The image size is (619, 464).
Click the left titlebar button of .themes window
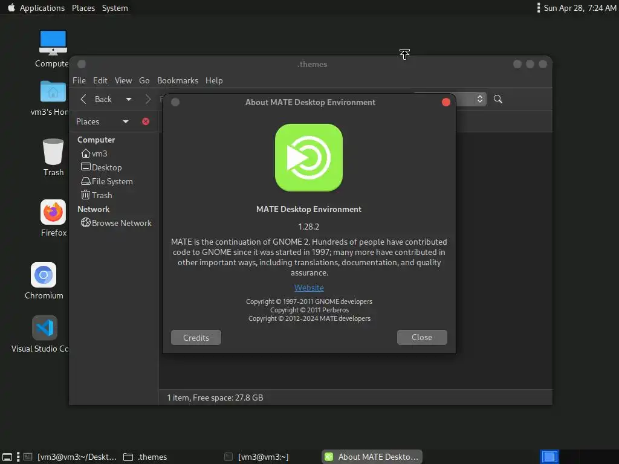pyautogui.click(x=82, y=64)
